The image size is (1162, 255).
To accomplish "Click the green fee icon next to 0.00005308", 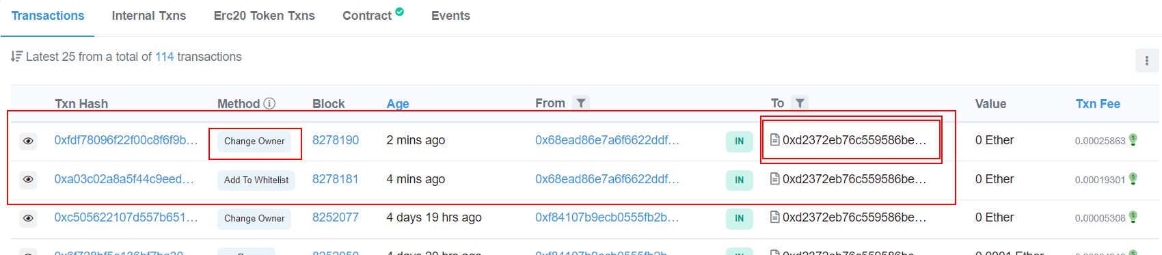I will pyautogui.click(x=1133, y=217).
